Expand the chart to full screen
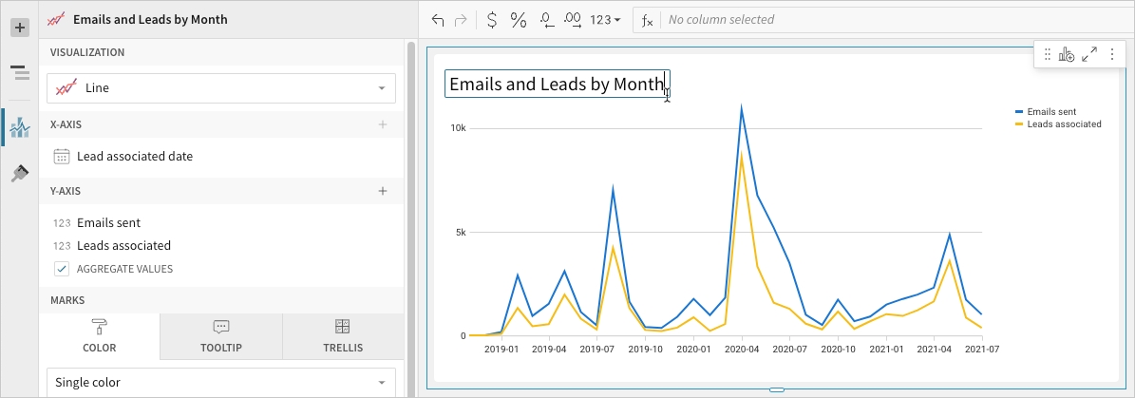The width and height of the screenshot is (1135, 398). [x=1089, y=55]
